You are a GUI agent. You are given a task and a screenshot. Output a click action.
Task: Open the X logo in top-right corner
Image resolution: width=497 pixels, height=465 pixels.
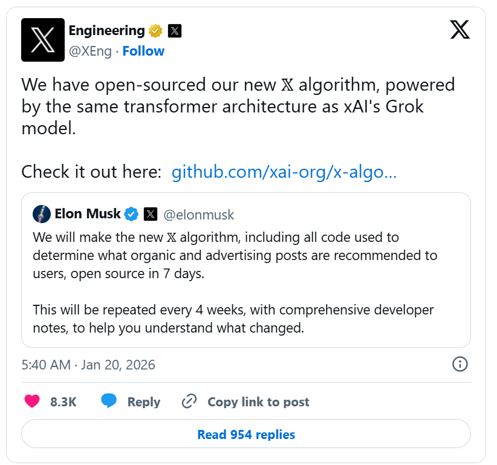[x=460, y=30]
